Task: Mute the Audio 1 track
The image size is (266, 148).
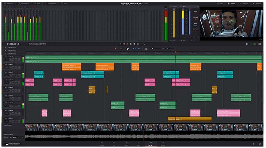Action: [19, 60]
